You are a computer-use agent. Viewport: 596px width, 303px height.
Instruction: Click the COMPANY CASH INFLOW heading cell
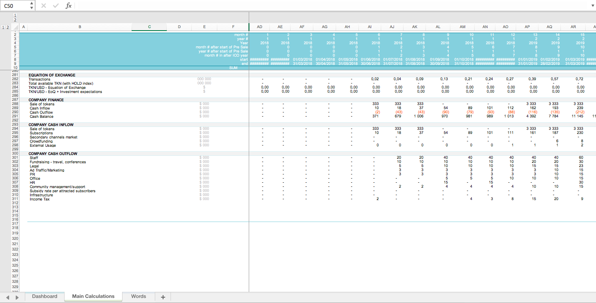coord(52,125)
